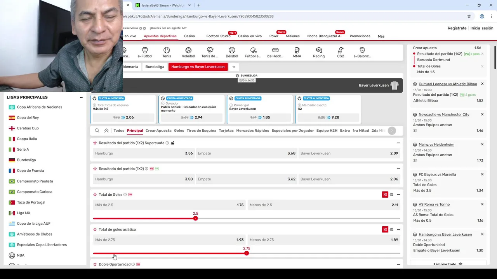Open the Tarjetas market tab
The width and height of the screenshot is (497, 279).
point(226,131)
